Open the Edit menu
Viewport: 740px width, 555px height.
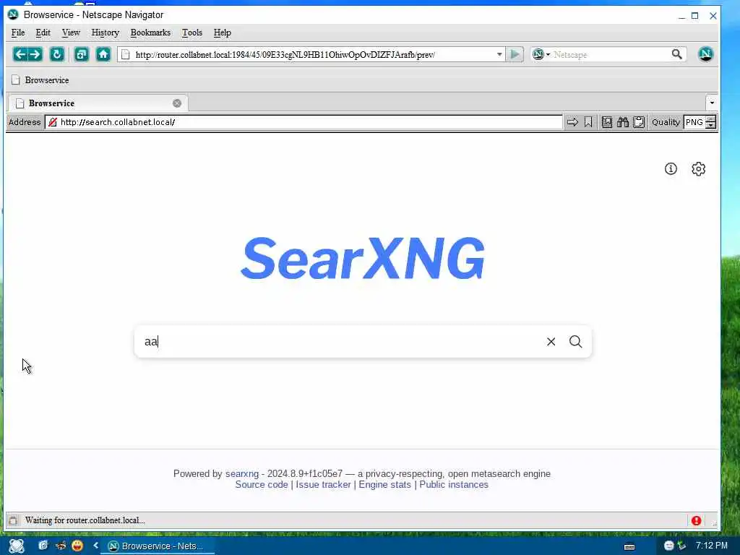[x=43, y=33]
